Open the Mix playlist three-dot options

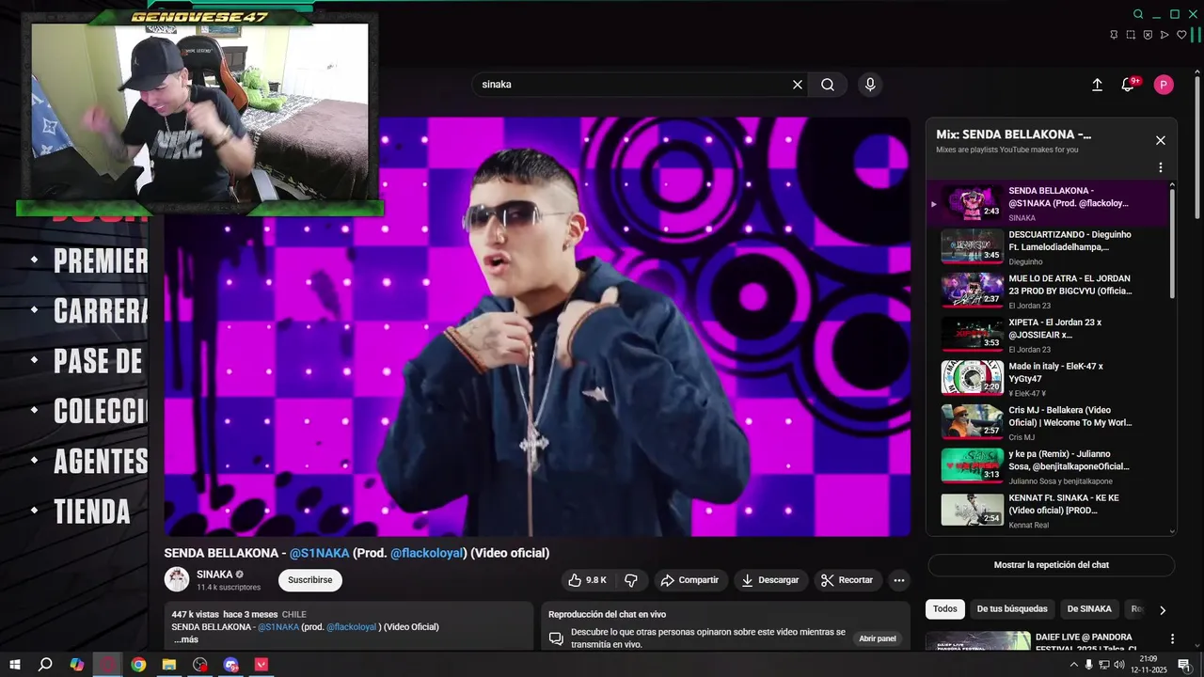1161,167
